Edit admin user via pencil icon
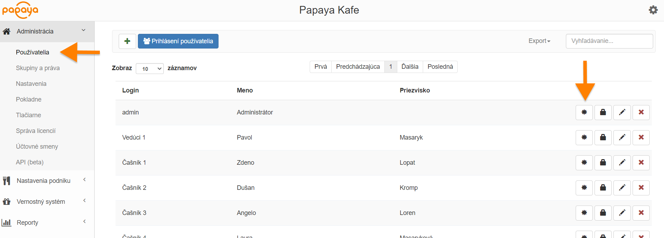Screen dimensions: 664x238 pyautogui.click(x=622, y=112)
